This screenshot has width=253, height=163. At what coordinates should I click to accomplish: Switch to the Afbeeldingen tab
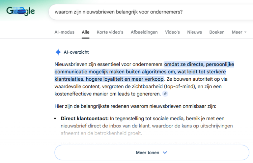coord(144,32)
